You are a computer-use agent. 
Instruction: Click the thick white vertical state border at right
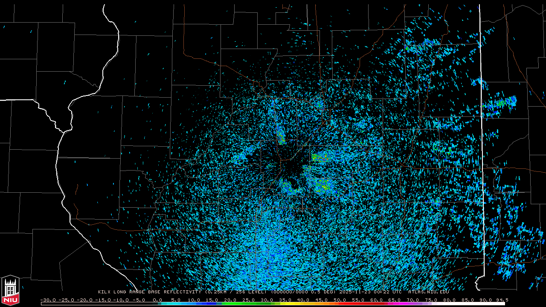point(481,128)
